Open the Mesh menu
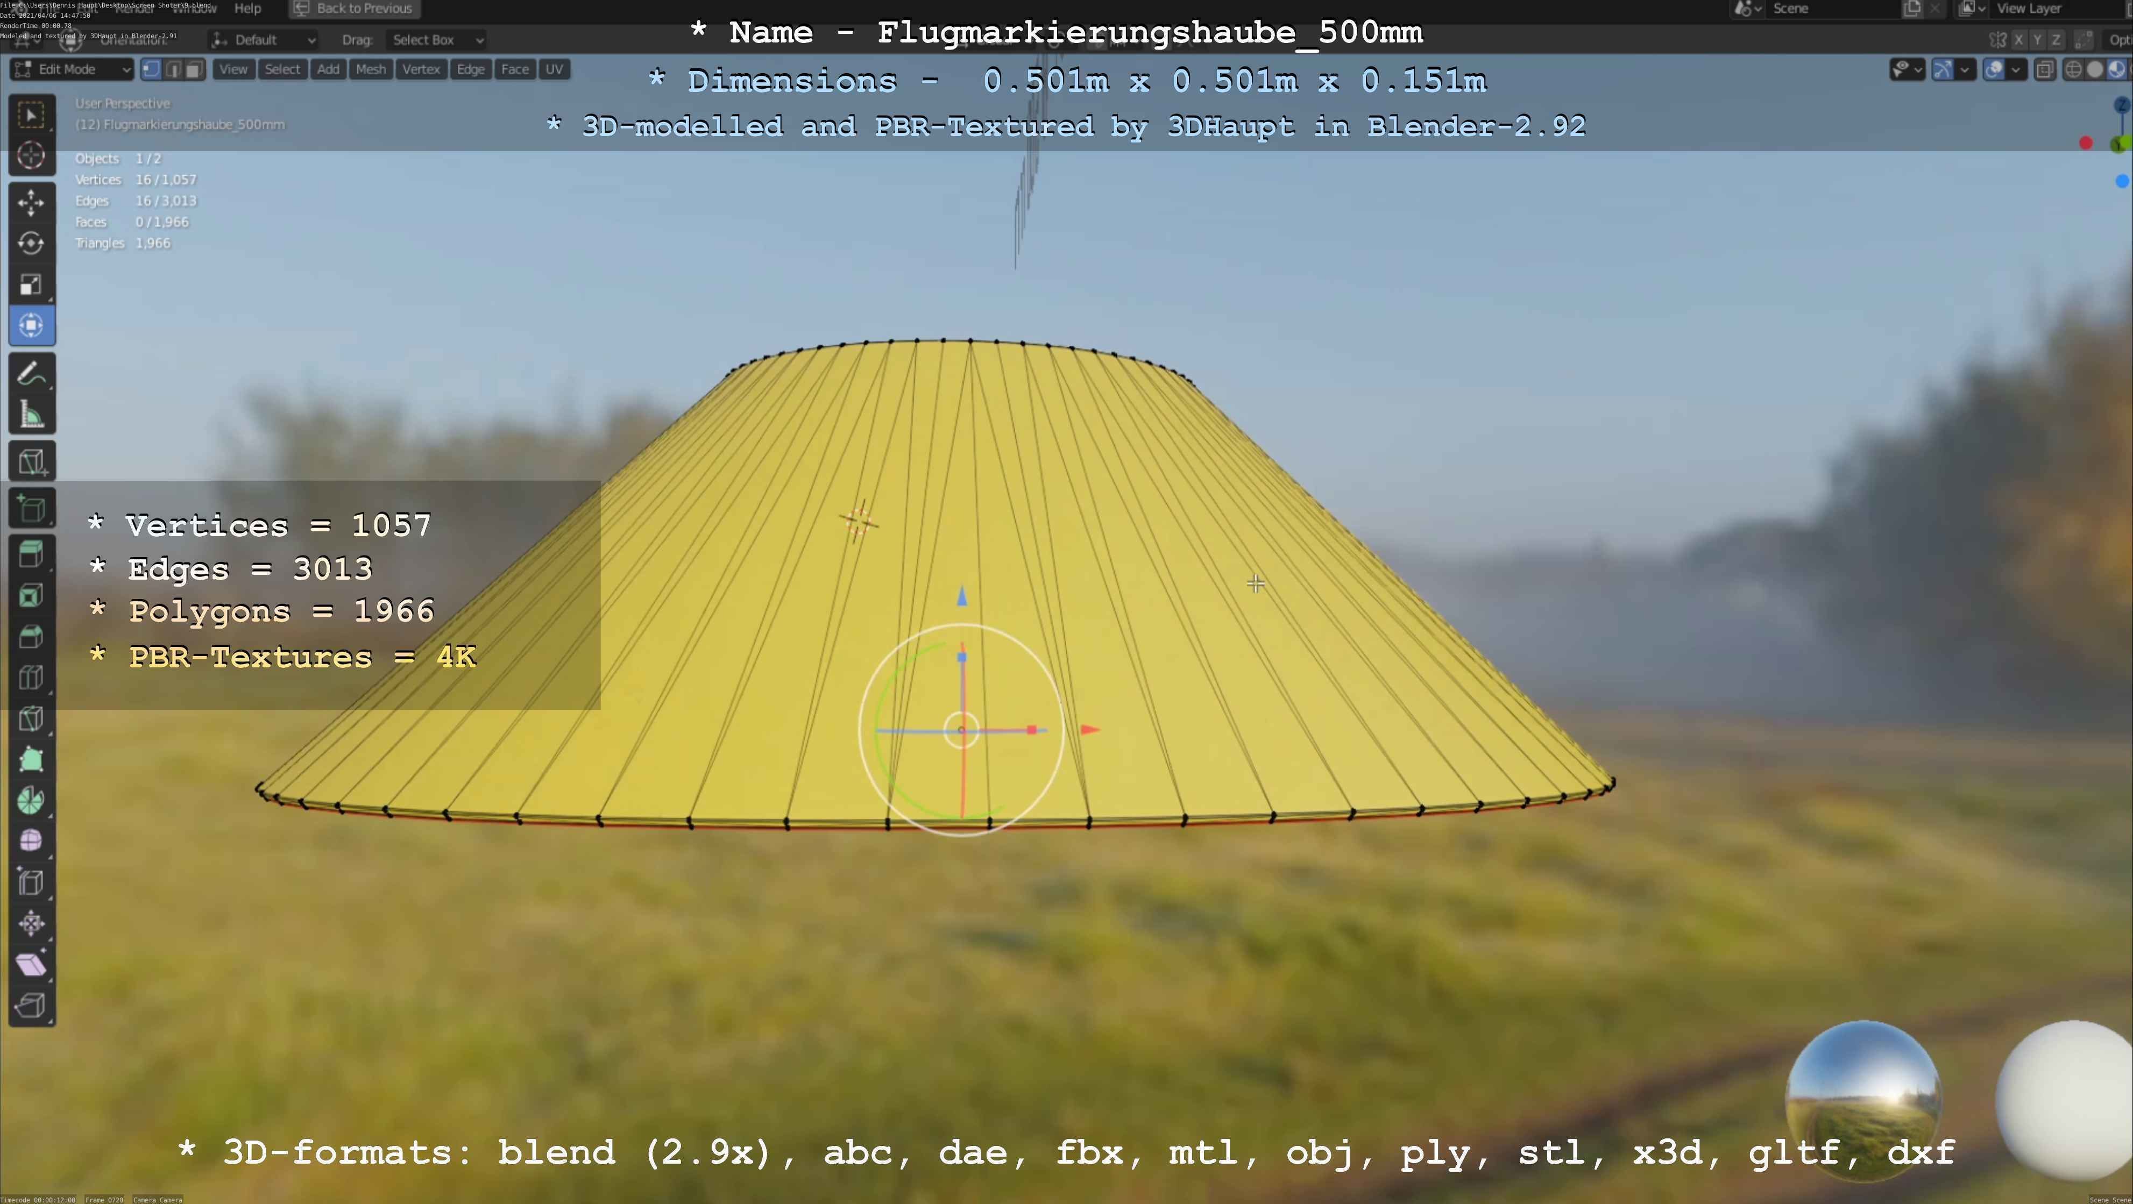 371,69
